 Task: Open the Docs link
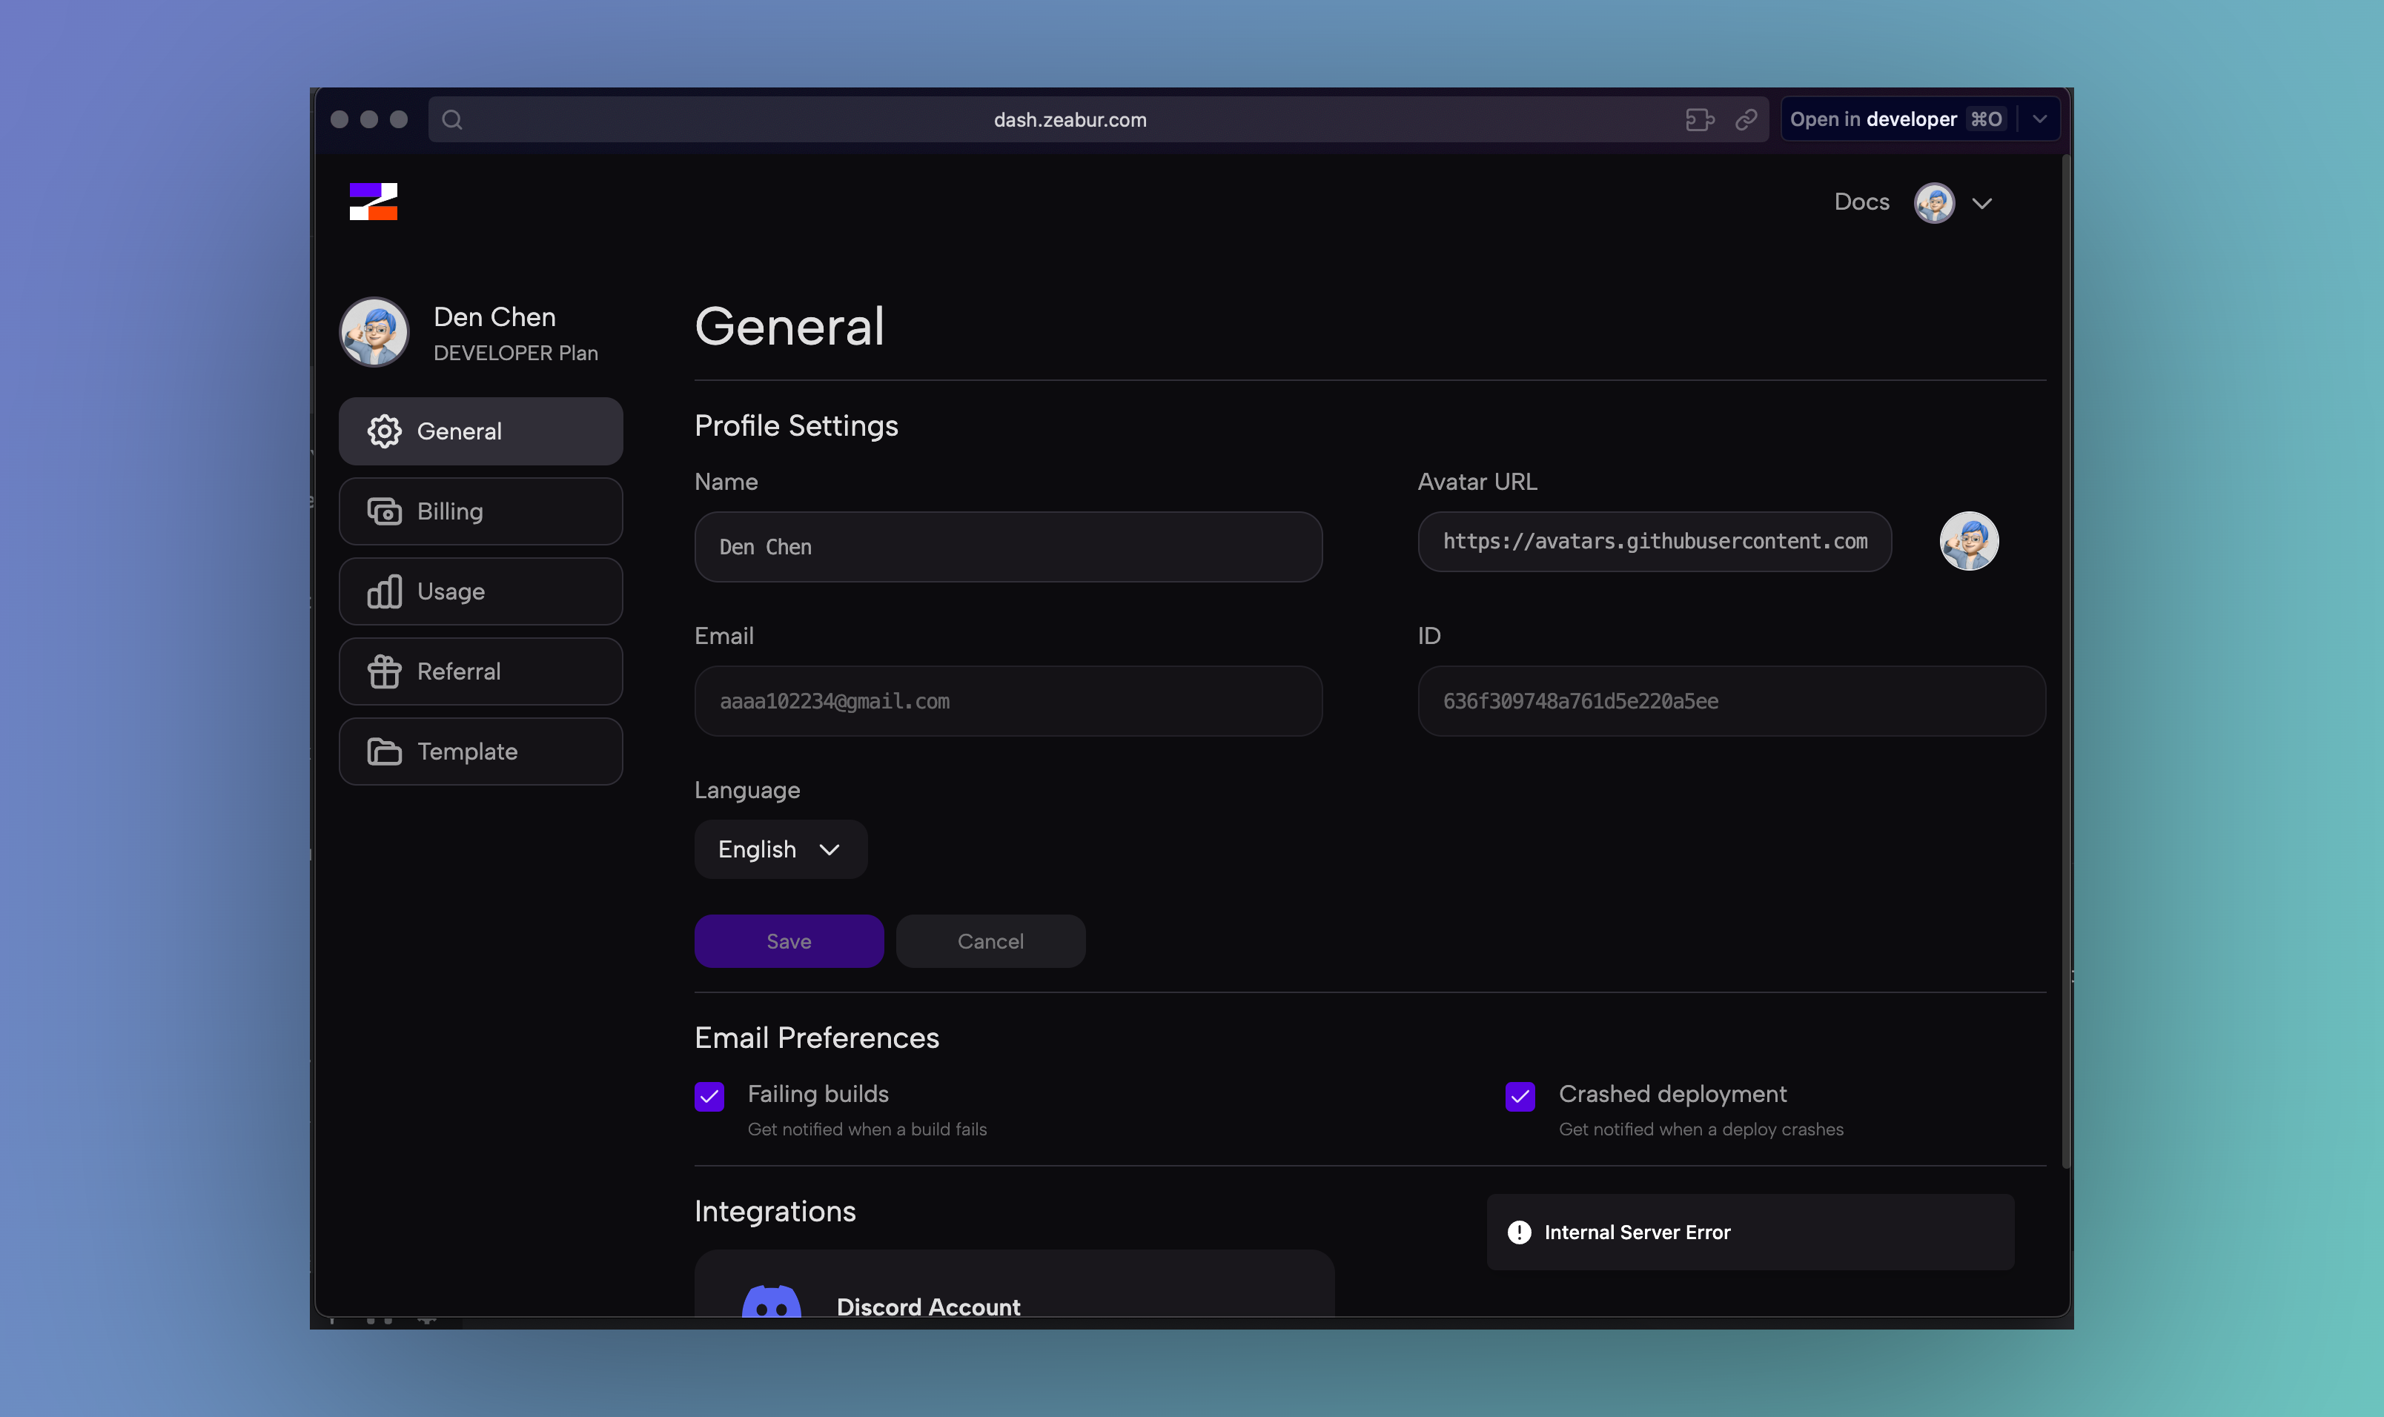1861,202
